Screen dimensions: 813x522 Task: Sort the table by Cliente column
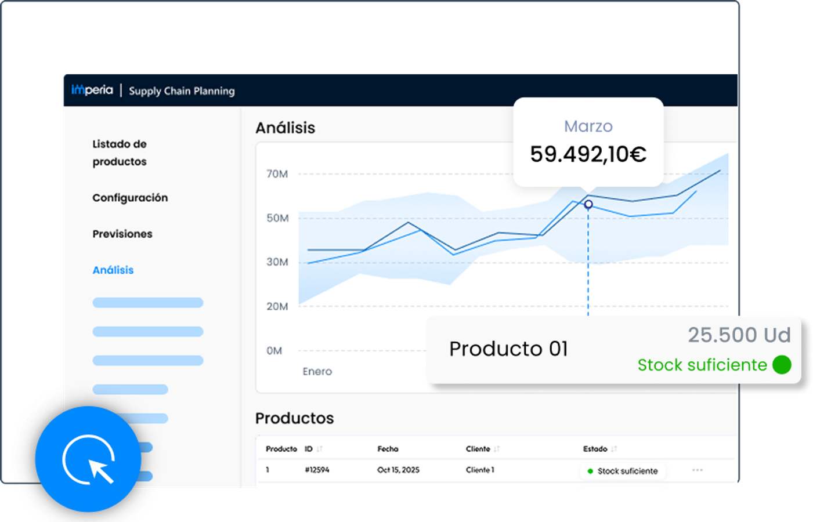pyautogui.click(x=497, y=449)
